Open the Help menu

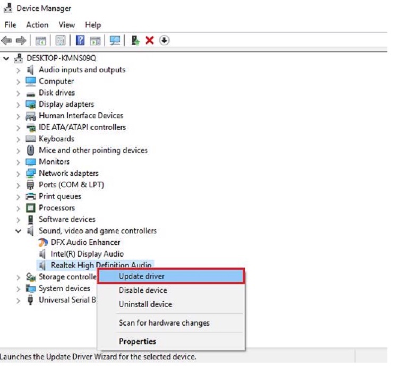coord(93,25)
